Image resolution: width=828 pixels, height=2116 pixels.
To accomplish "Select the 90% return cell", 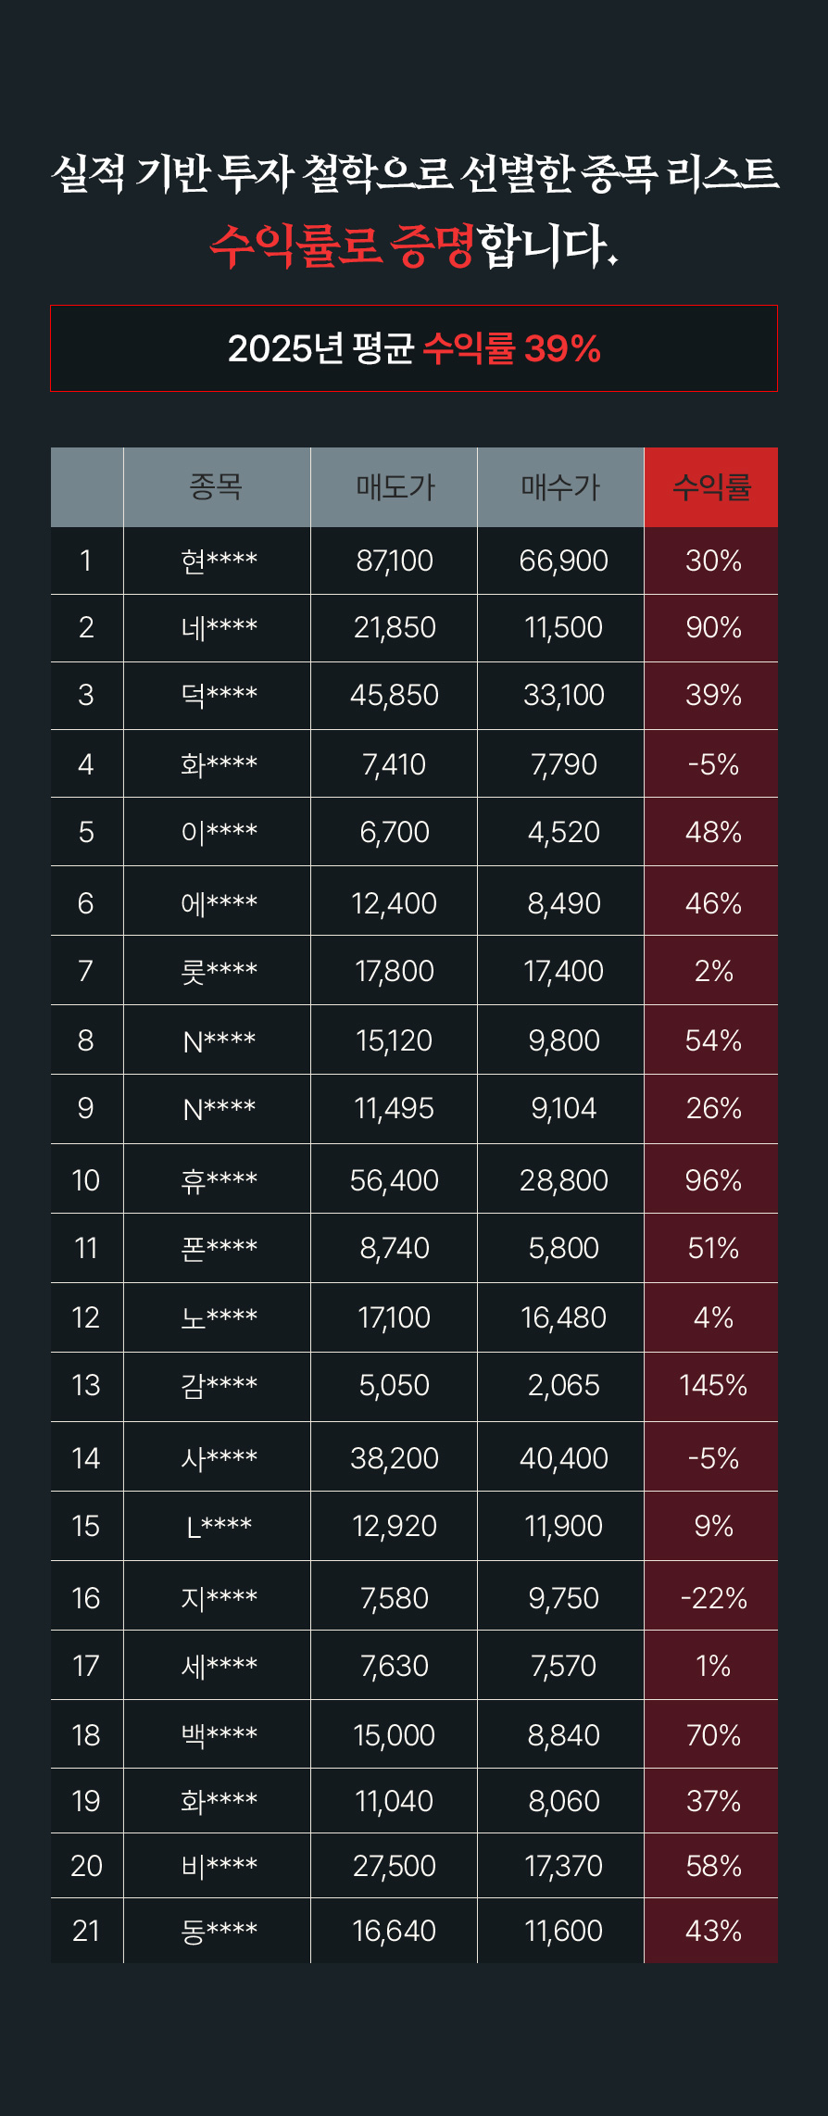I will 712,628.
